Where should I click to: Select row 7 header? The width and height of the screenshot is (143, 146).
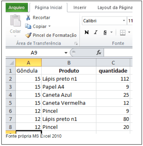click(x=11, y=119)
